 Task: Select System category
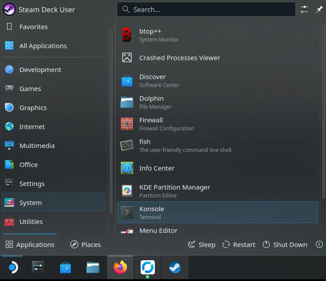click(x=54, y=202)
